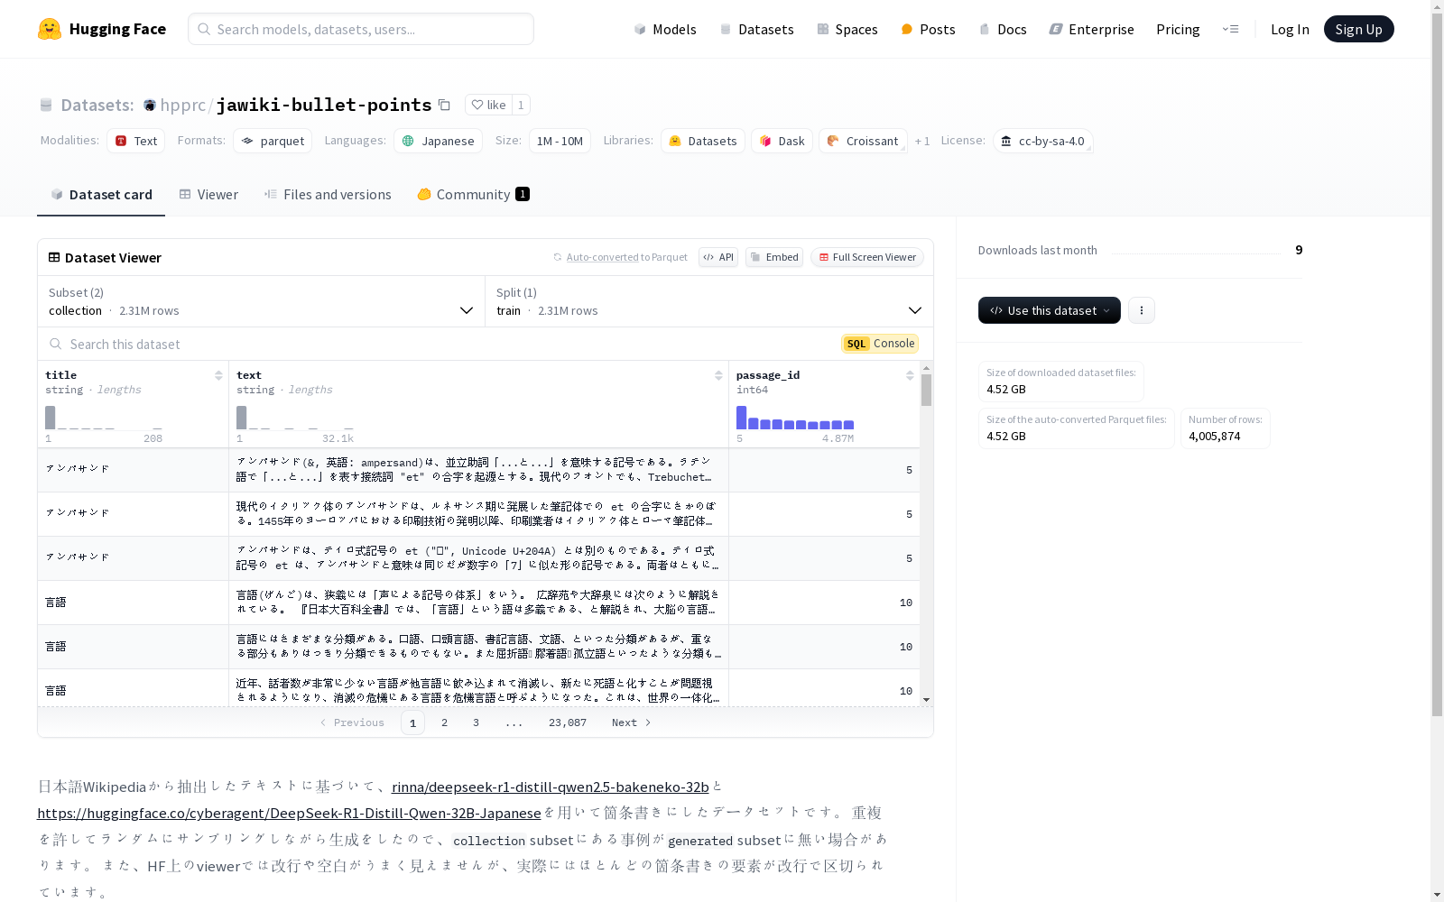Viewport: 1444px width, 902px height.
Task: Go to page 3 of the viewer
Action: tap(476, 723)
